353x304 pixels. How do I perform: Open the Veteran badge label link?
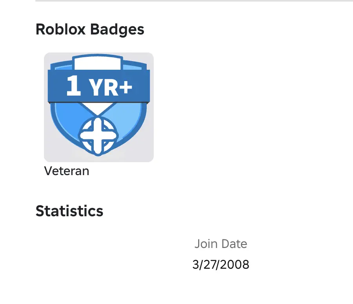(x=67, y=171)
